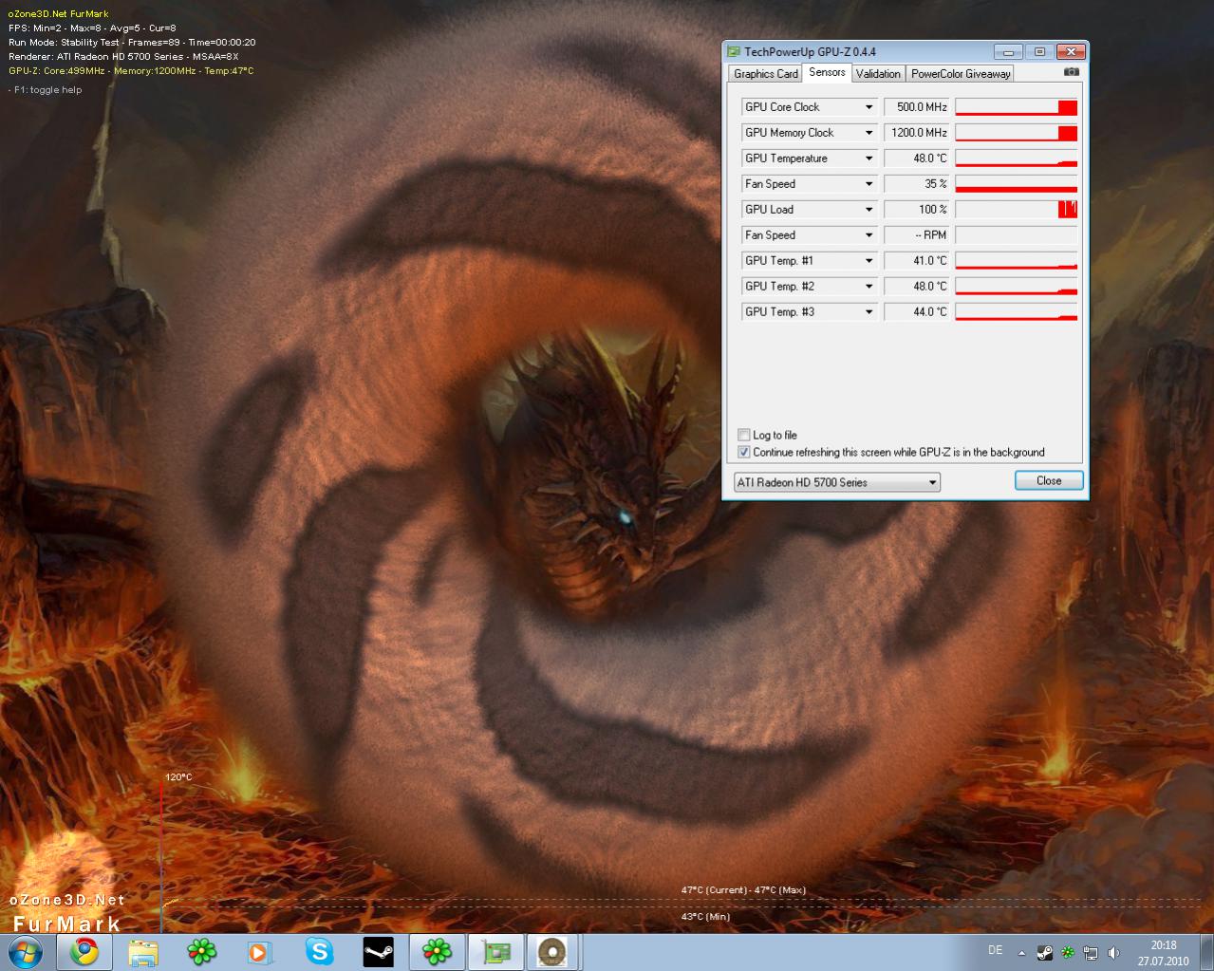Click the -- RPM fan speed value
The image size is (1214, 971).
(917, 235)
